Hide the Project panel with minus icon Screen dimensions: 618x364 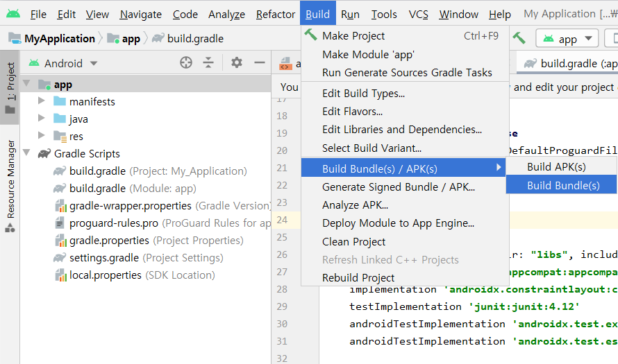click(x=259, y=62)
